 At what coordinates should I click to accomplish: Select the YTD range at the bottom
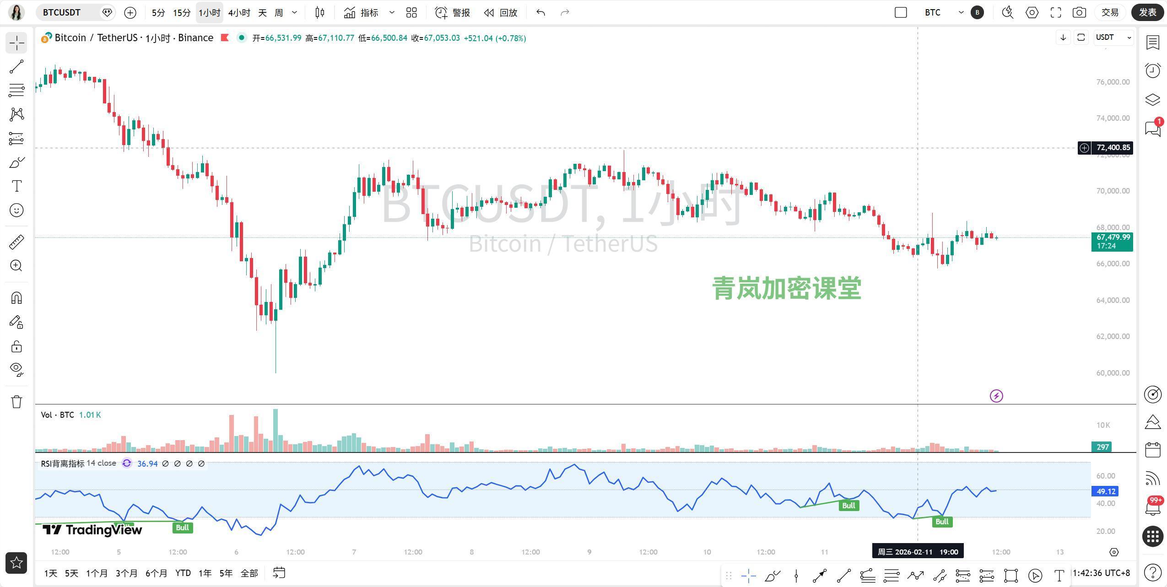(x=183, y=573)
